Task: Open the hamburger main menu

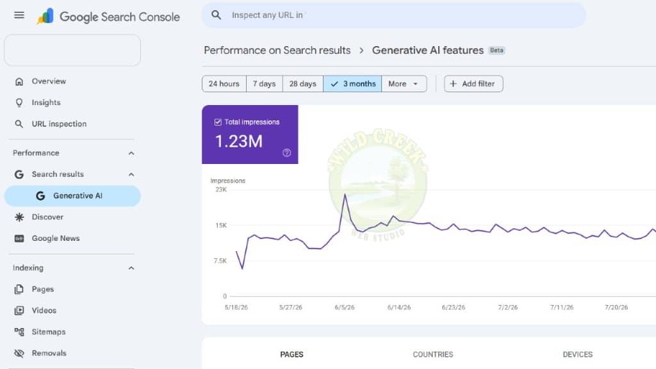Action: pos(19,15)
